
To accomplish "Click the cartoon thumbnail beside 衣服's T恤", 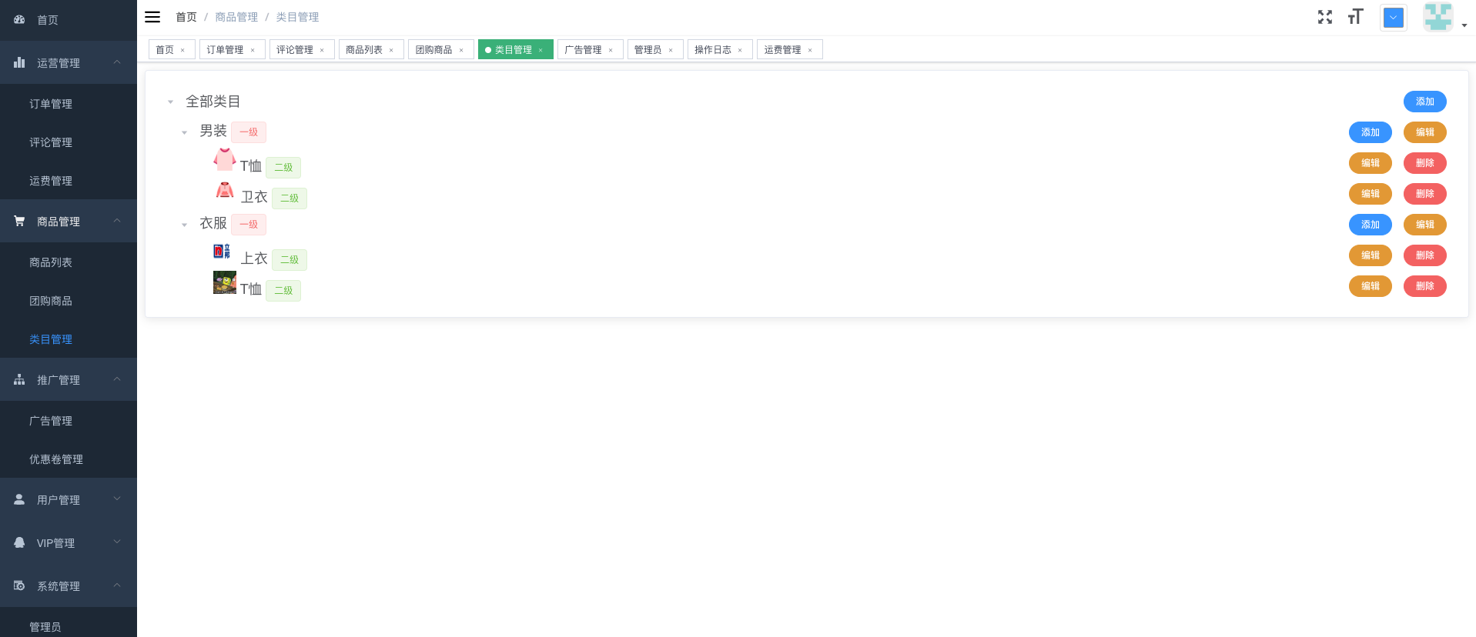I will click(x=225, y=282).
